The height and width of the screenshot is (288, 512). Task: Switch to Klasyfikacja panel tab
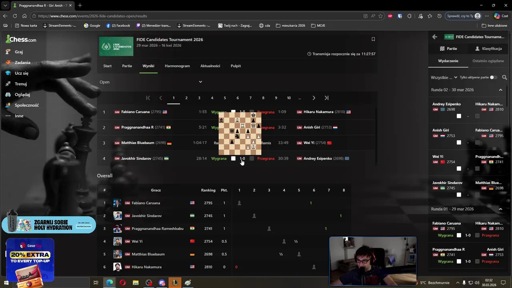[x=488, y=48]
